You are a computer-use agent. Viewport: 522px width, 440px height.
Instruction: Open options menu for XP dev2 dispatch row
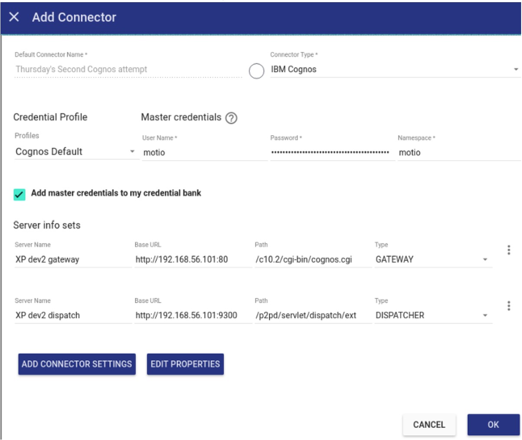coord(509,306)
